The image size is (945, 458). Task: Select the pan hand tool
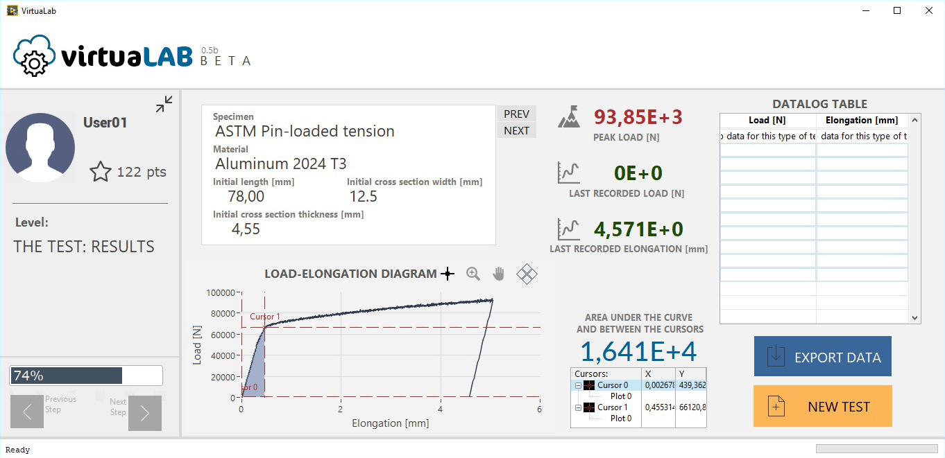pos(498,274)
